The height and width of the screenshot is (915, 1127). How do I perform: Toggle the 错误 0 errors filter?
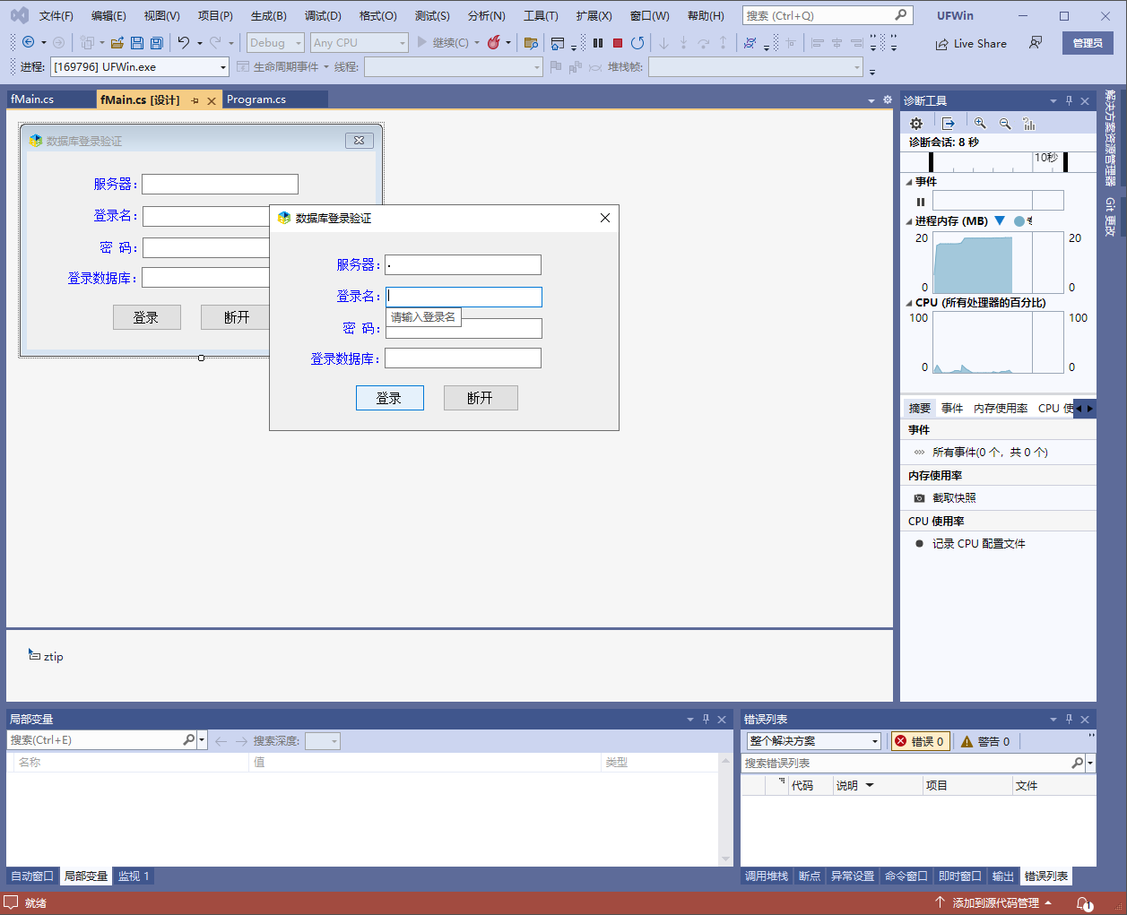920,741
